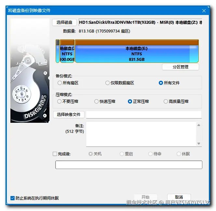
Task: Select the small MSR partition sliver
Action: (x=58, y=51)
